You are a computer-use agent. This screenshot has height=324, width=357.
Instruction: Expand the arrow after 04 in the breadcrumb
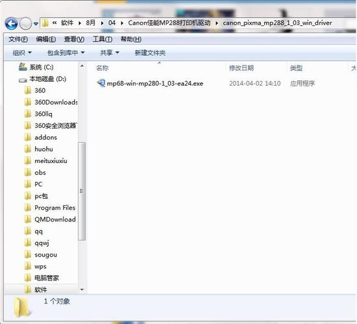point(122,23)
